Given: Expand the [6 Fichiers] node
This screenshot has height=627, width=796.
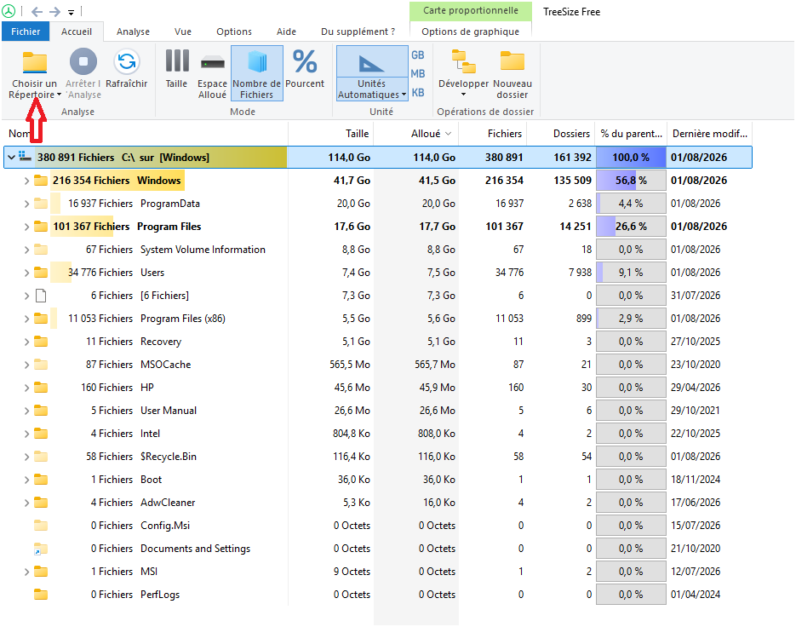Looking at the screenshot, I should click(x=26, y=296).
